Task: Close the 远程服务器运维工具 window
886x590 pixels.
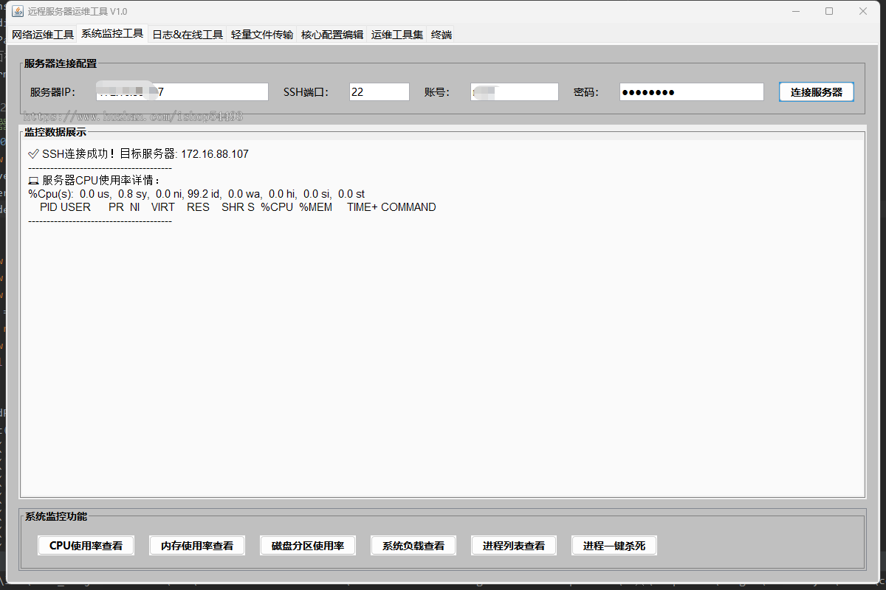Action: tap(863, 11)
